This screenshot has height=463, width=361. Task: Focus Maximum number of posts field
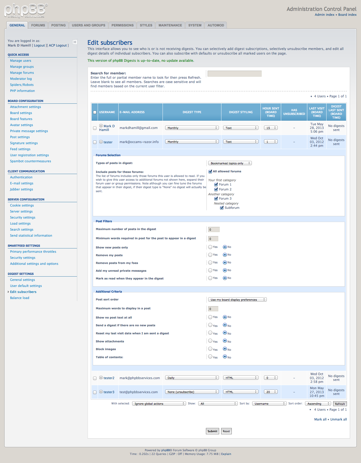(214, 229)
